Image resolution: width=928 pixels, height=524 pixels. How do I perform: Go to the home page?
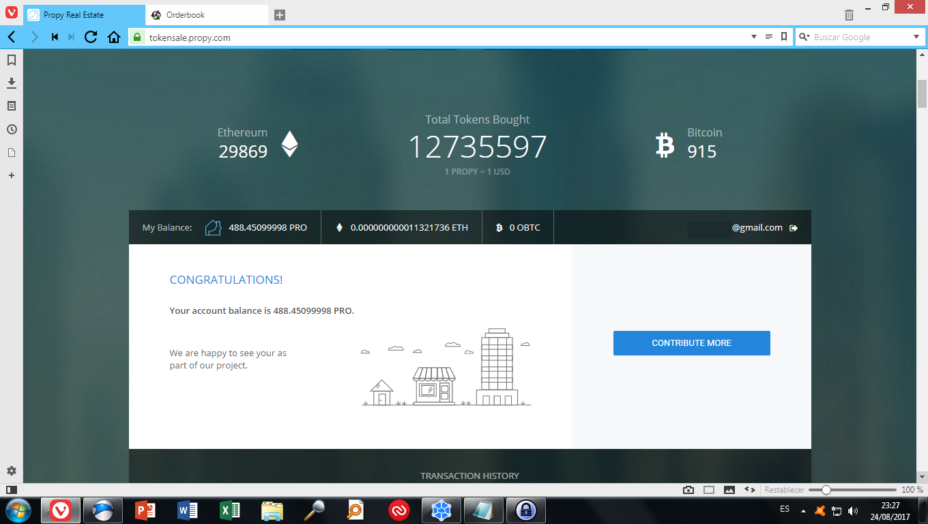114,37
